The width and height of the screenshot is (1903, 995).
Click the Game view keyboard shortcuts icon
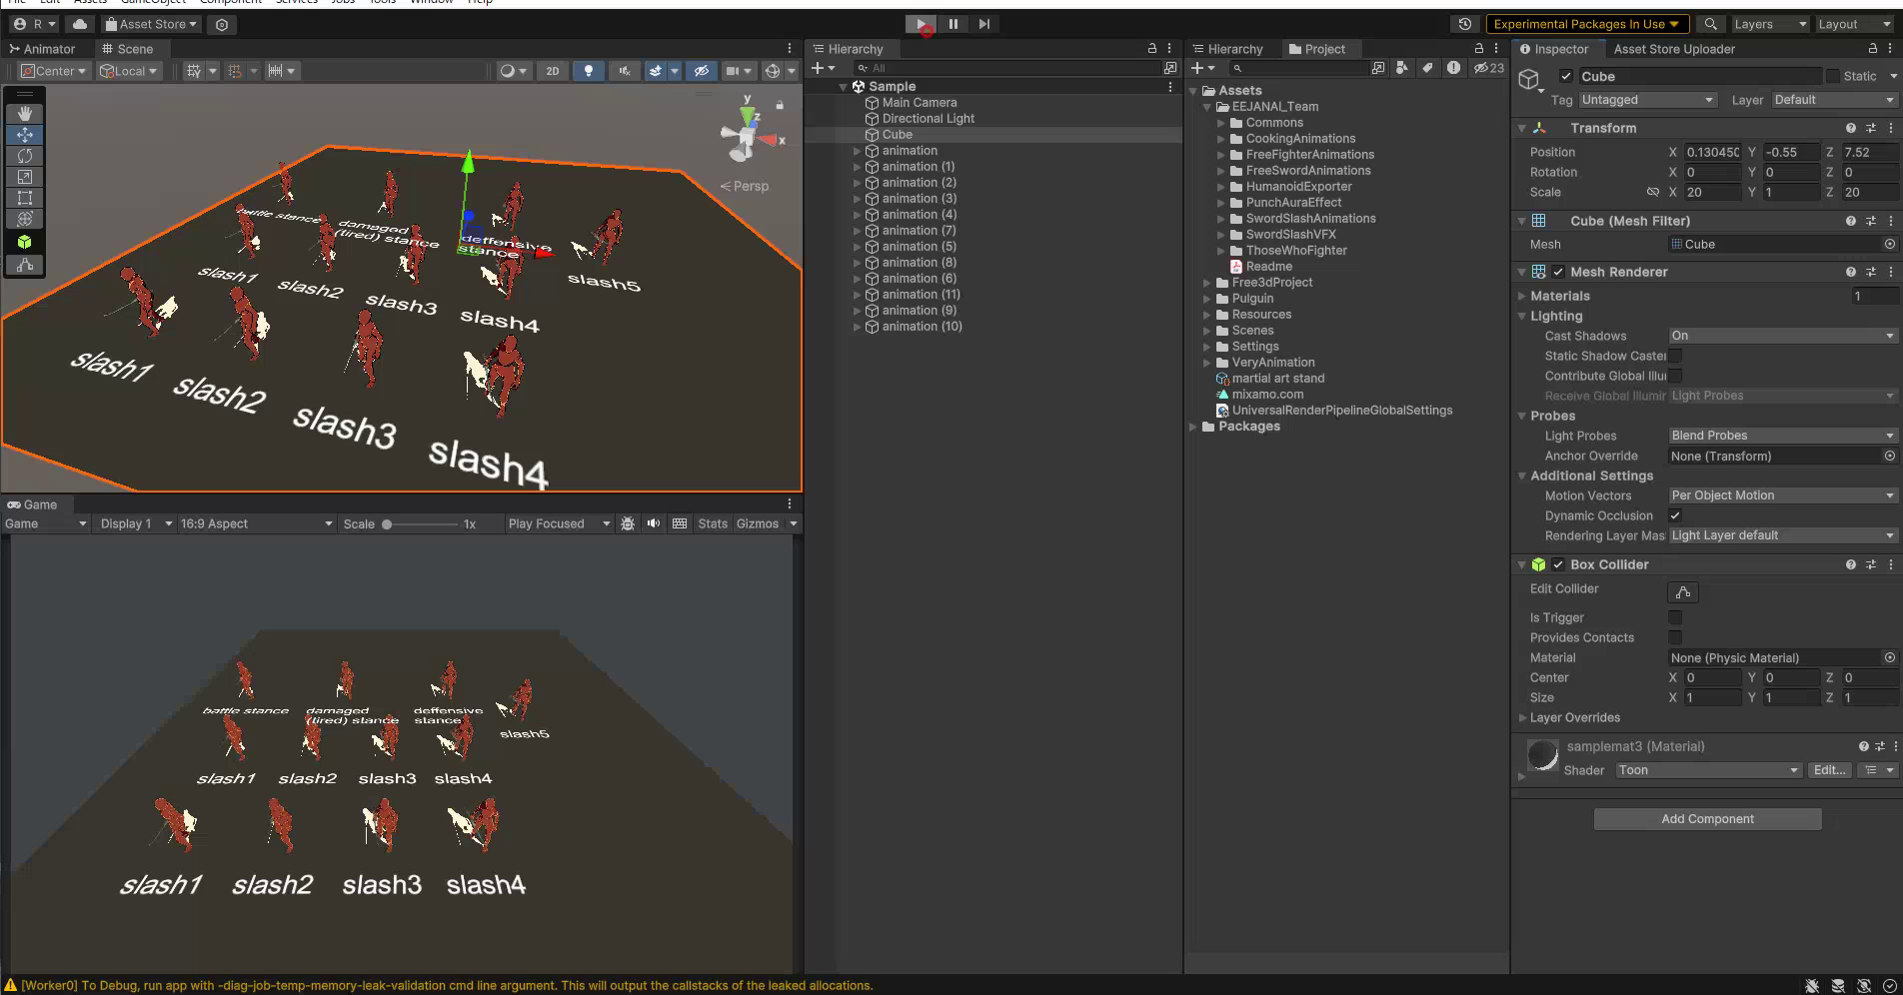(x=680, y=523)
